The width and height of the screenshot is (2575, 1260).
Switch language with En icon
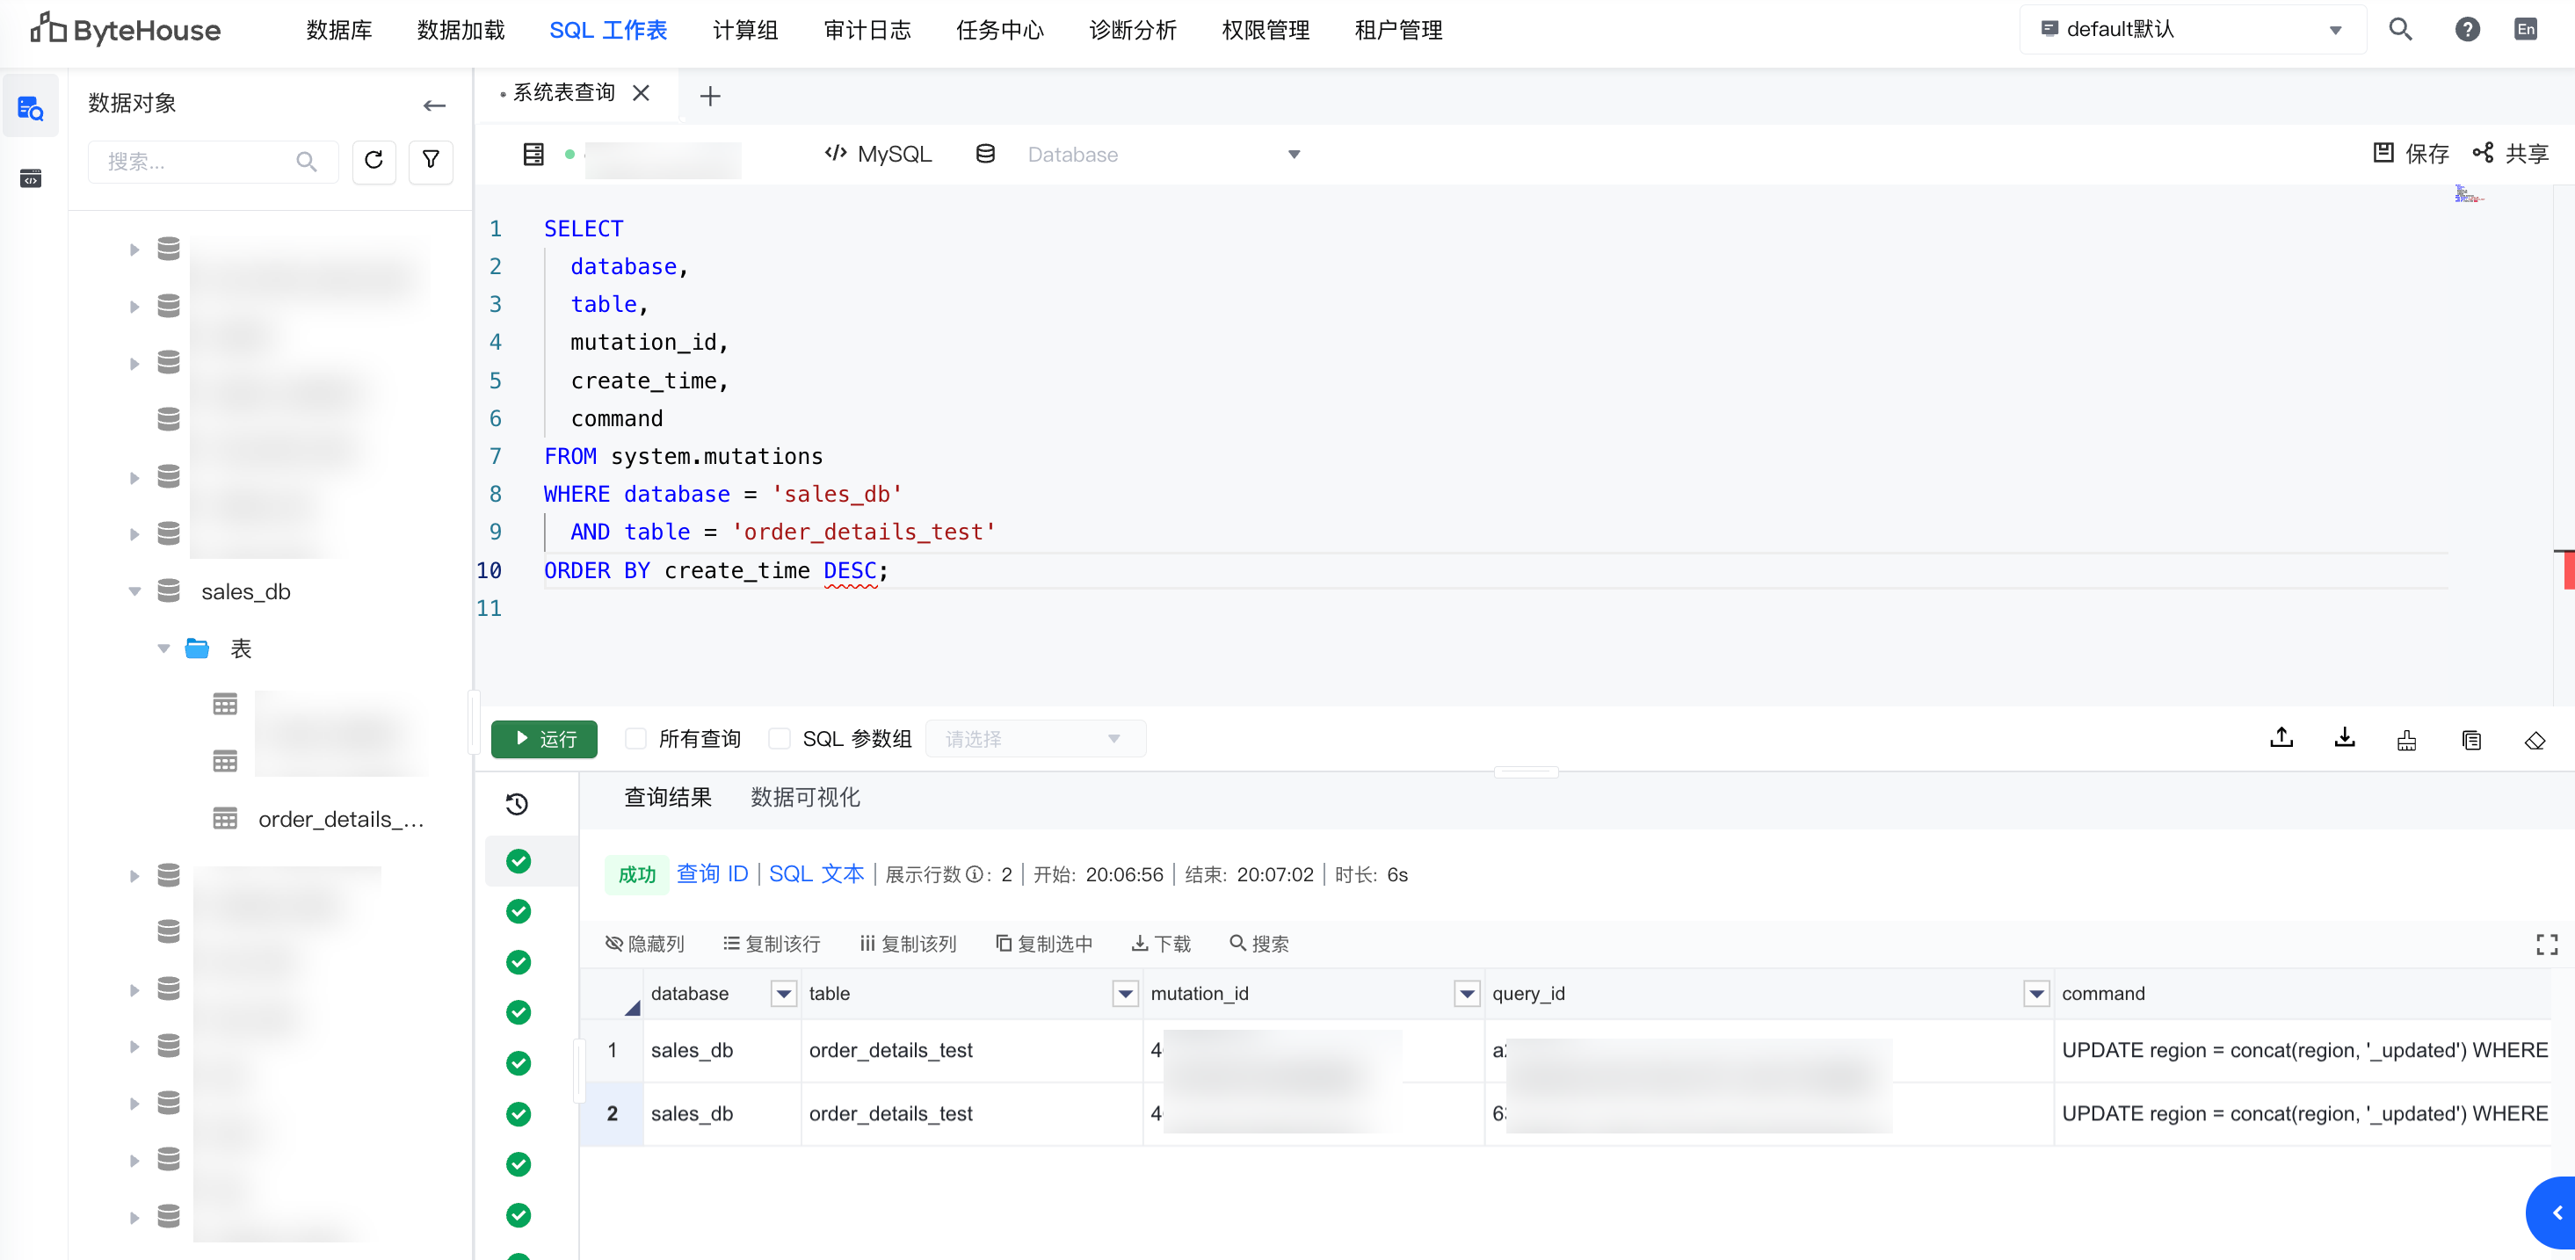click(x=2525, y=30)
